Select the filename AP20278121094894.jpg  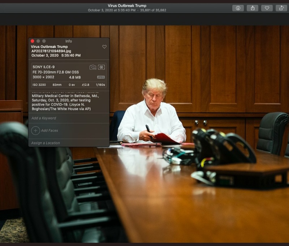[51, 51]
